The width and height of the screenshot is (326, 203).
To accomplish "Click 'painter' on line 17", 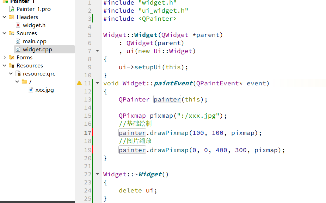I will (x=132, y=133).
